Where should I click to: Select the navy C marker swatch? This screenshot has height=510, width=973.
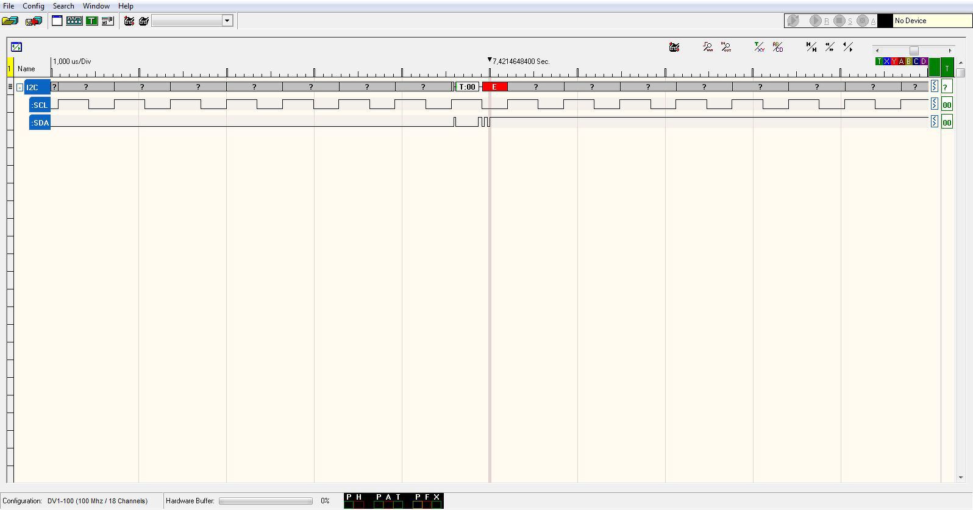coord(916,62)
